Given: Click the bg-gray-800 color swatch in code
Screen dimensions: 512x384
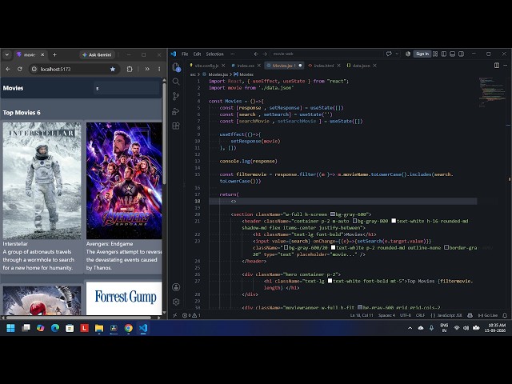Looking at the screenshot, I should (354, 221).
